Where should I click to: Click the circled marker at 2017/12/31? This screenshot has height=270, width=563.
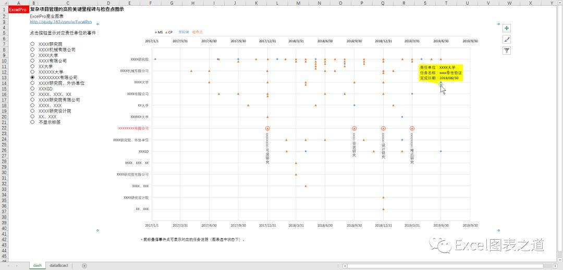click(x=267, y=128)
